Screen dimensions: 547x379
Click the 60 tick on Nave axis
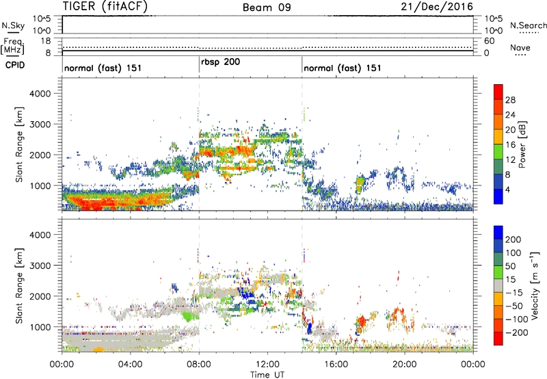[489, 41]
